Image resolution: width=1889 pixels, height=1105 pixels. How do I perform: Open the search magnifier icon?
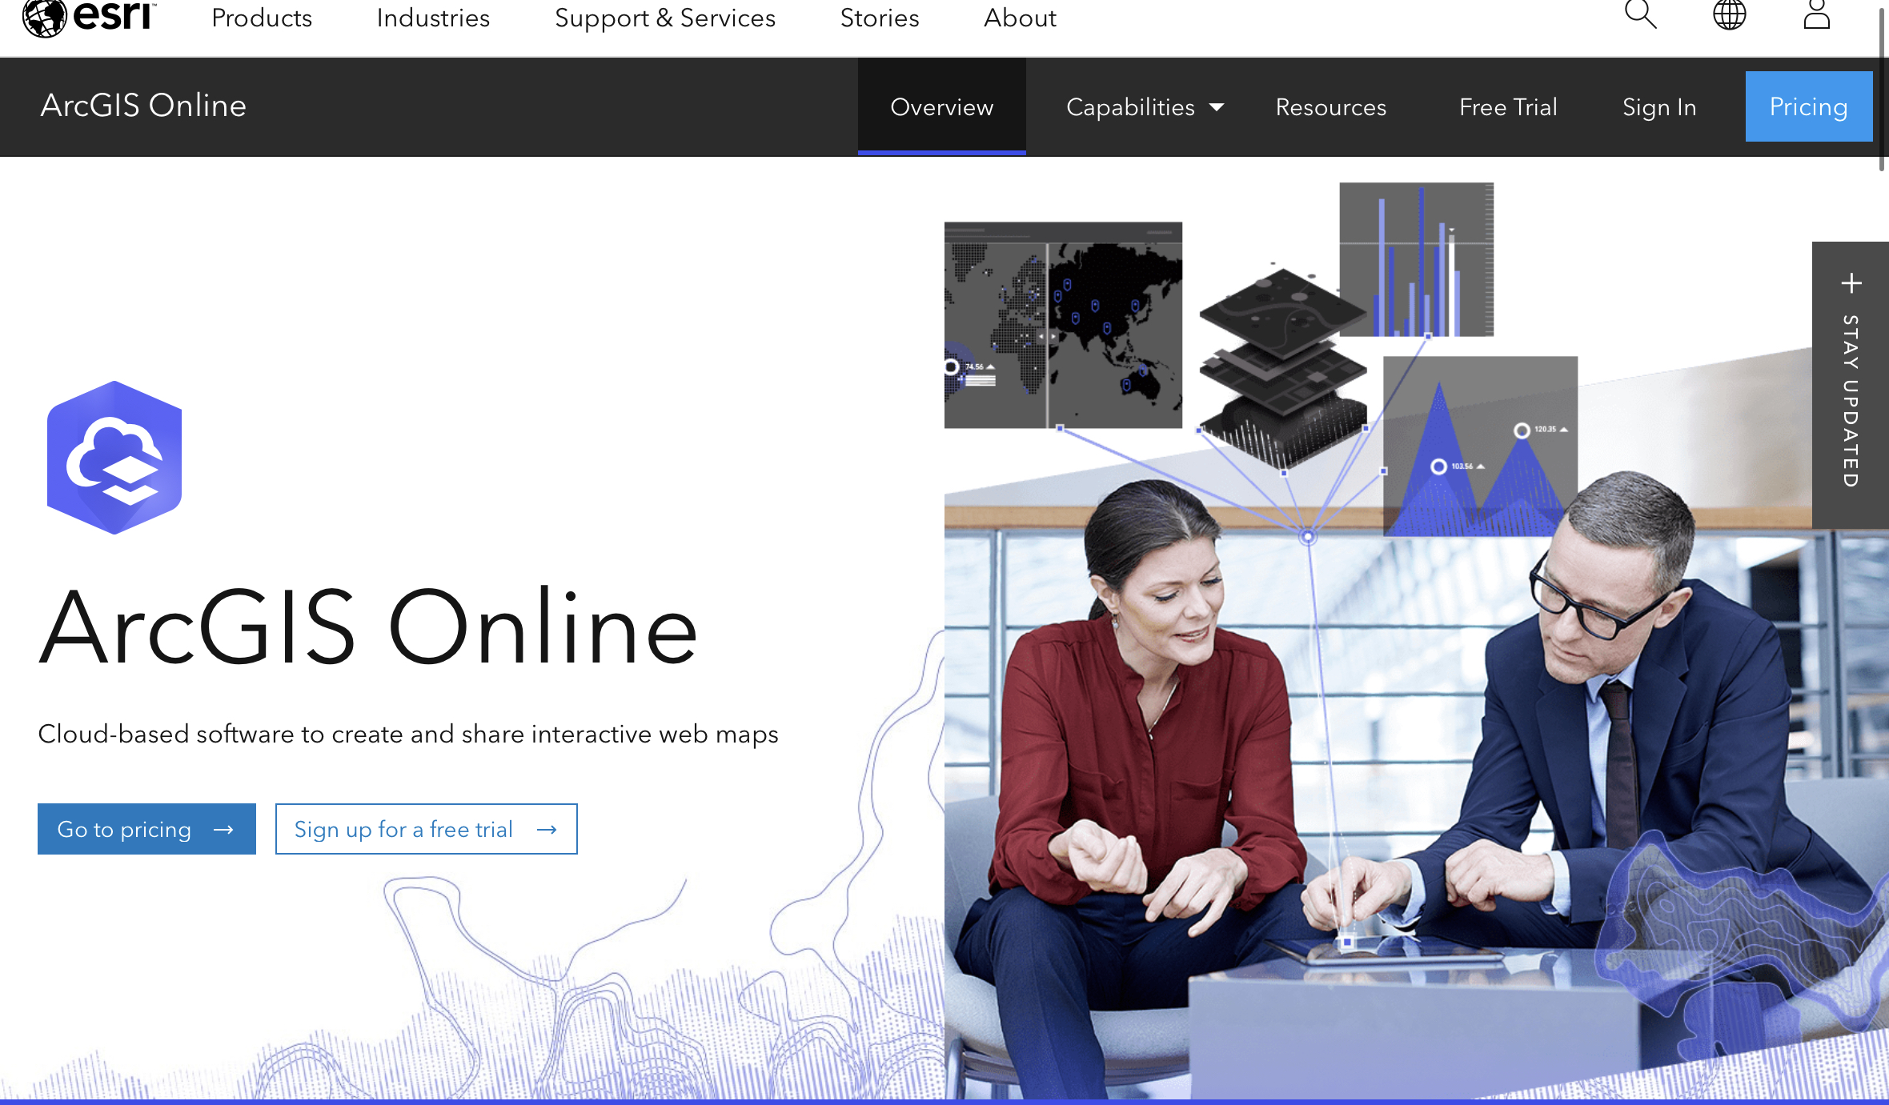point(1640,14)
